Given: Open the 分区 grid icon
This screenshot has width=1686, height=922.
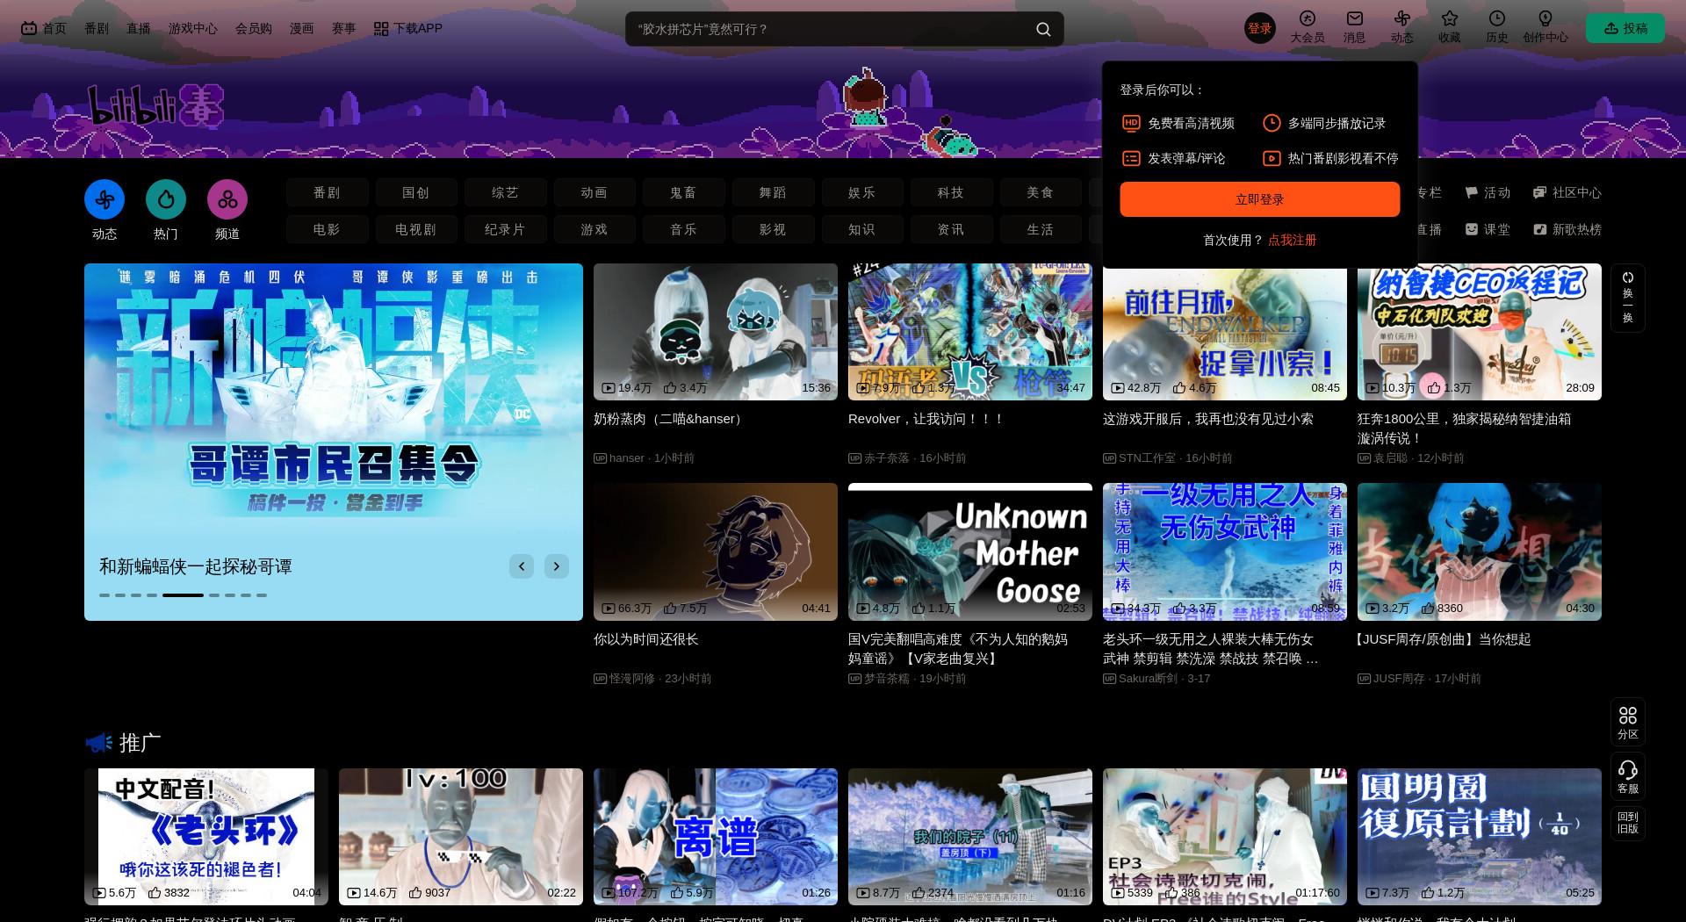Looking at the screenshot, I should coord(1627,723).
